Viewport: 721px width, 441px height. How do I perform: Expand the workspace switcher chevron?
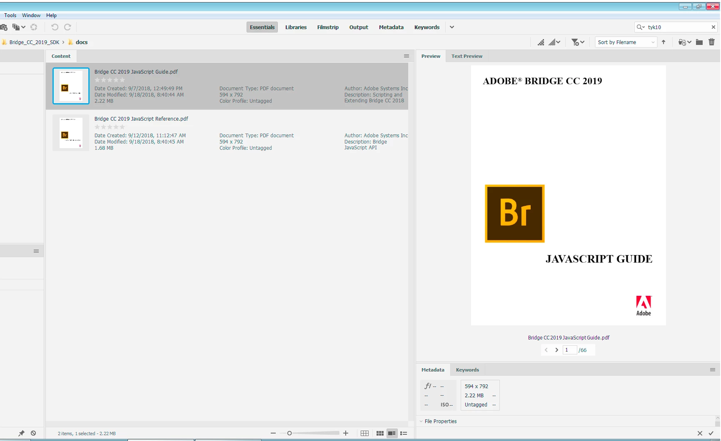pyautogui.click(x=452, y=27)
